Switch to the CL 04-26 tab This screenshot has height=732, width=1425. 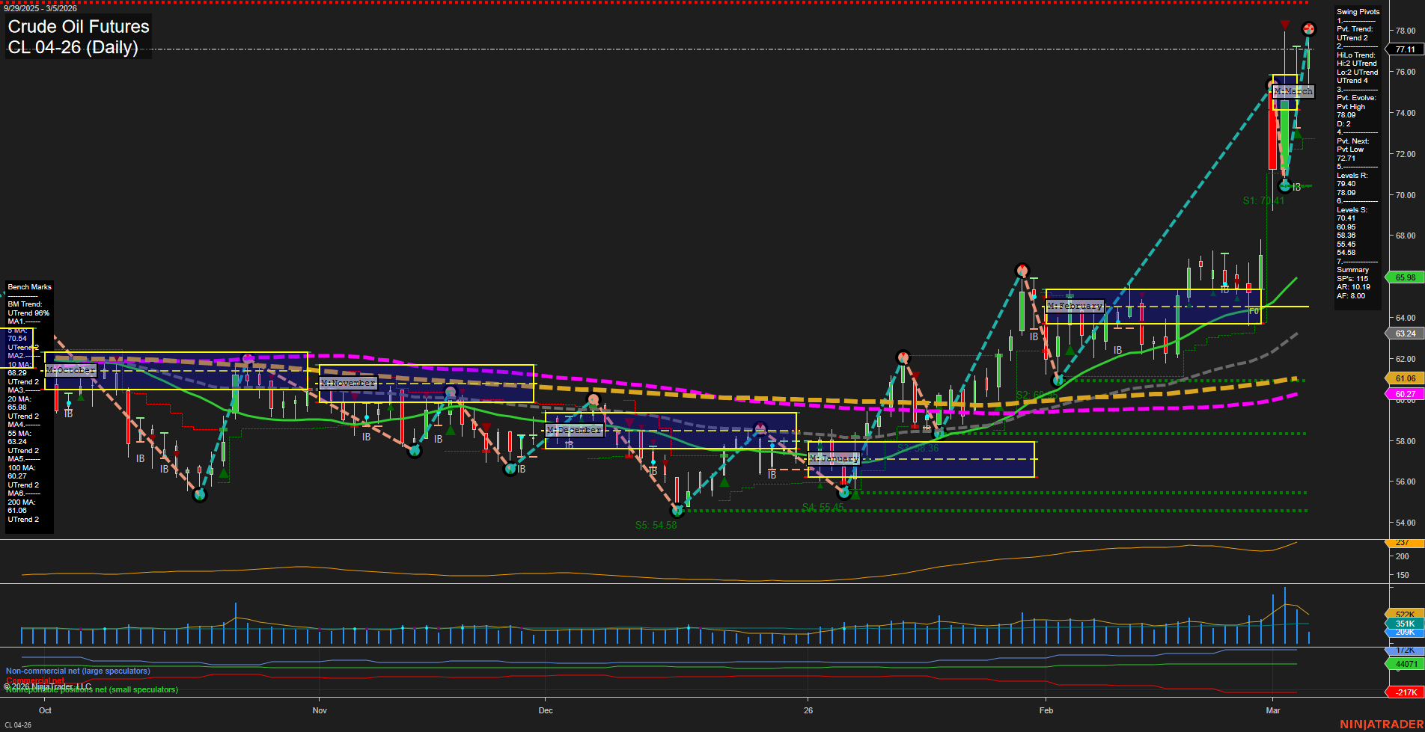[x=16, y=724]
